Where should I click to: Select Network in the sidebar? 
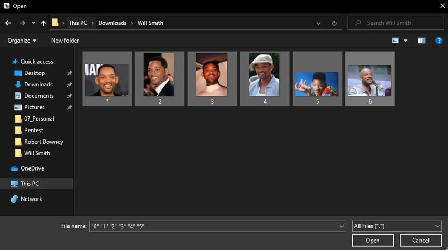pos(31,198)
